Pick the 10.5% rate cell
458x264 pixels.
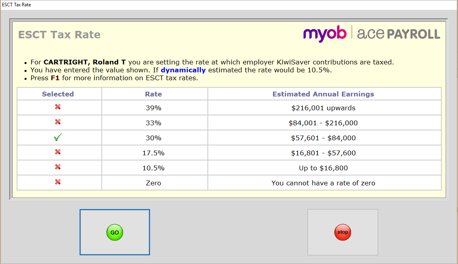[x=154, y=168]
